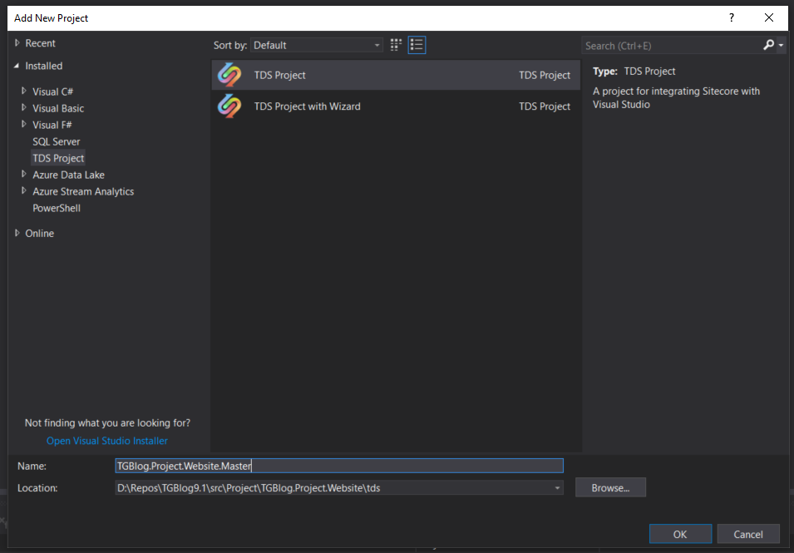This screenshot has width=794, height=553.
Task: Expand the Online section
Action: point(17,233)
